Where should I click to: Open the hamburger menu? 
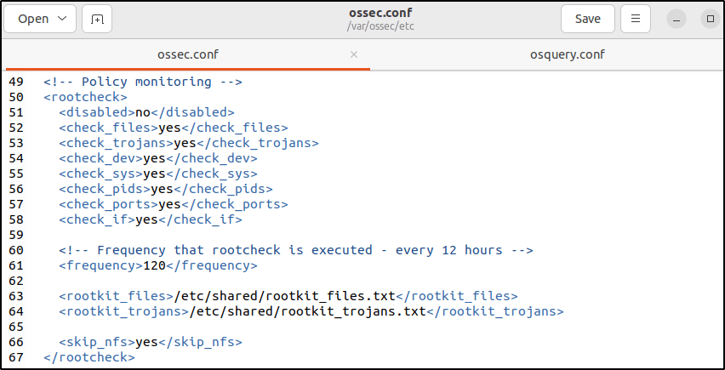pyautogui.click(x=636, y=19)
